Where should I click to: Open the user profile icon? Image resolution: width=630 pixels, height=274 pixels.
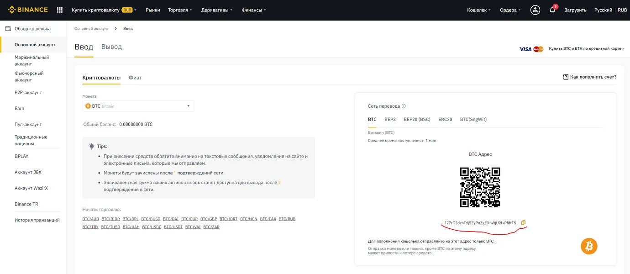535,10
